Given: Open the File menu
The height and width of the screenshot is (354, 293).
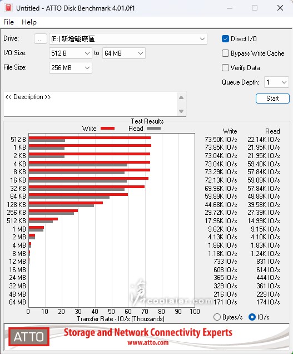Looking at the screenshot, I should tap(8, 22).
